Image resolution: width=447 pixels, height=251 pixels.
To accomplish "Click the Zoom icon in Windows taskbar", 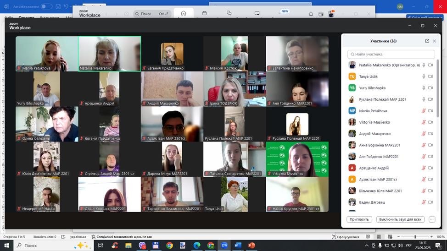I will coord(224,246).
